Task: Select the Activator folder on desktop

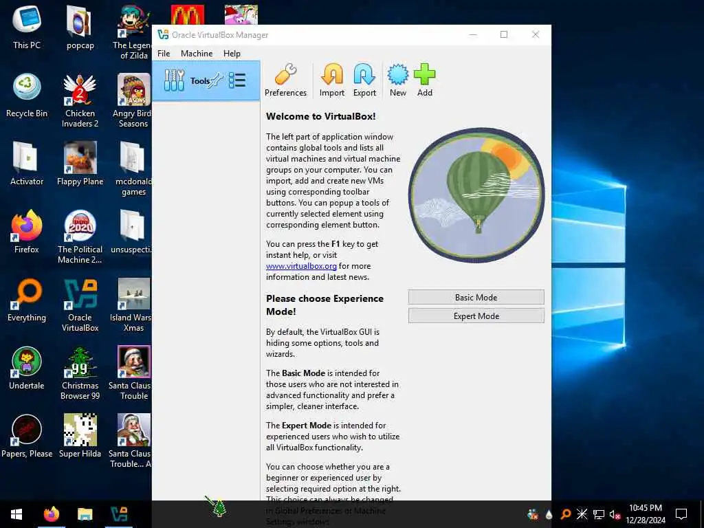Action: 27,164
